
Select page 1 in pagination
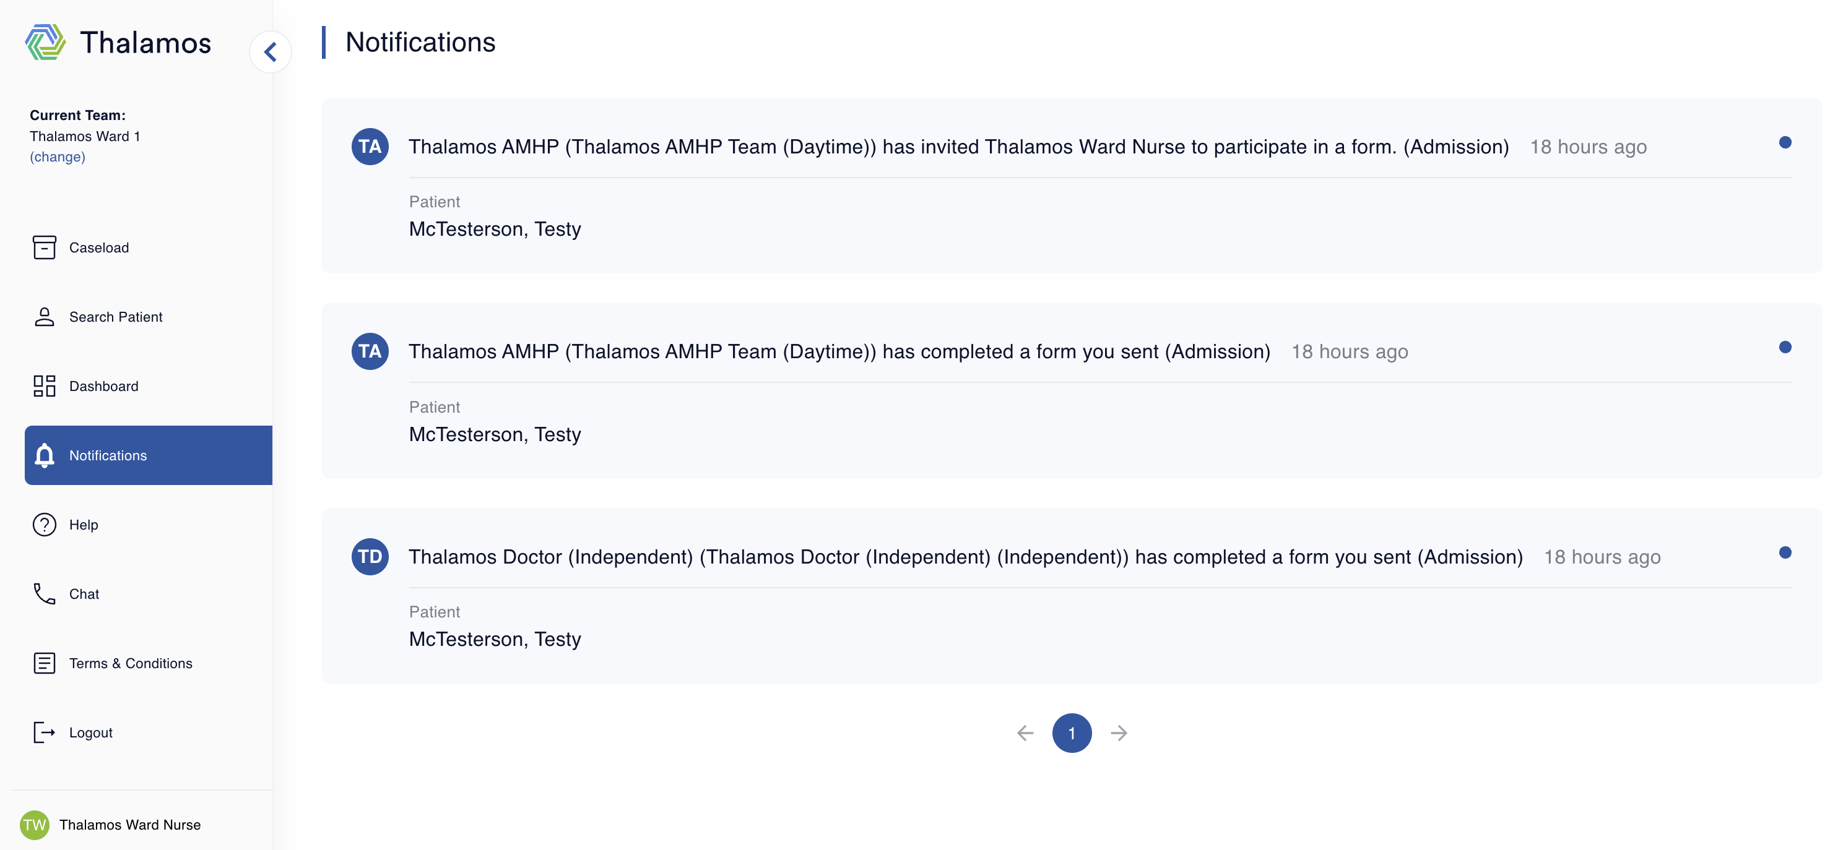click(x=1072, y=733)
